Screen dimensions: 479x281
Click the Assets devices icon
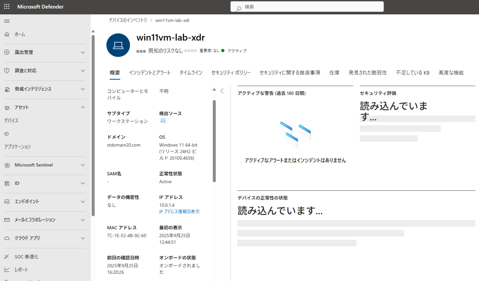[x=7, y=107]
